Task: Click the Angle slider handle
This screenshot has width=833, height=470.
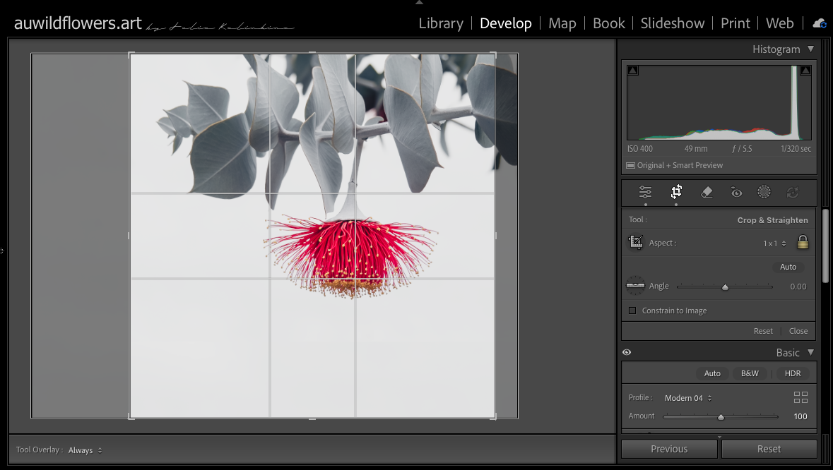Action: click(x=725, y=287)
